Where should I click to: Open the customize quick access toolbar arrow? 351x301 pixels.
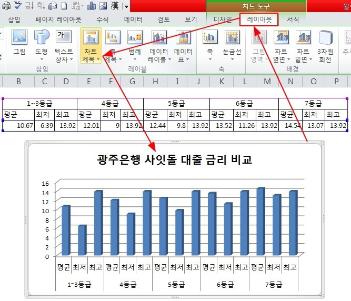coord(126,6)
